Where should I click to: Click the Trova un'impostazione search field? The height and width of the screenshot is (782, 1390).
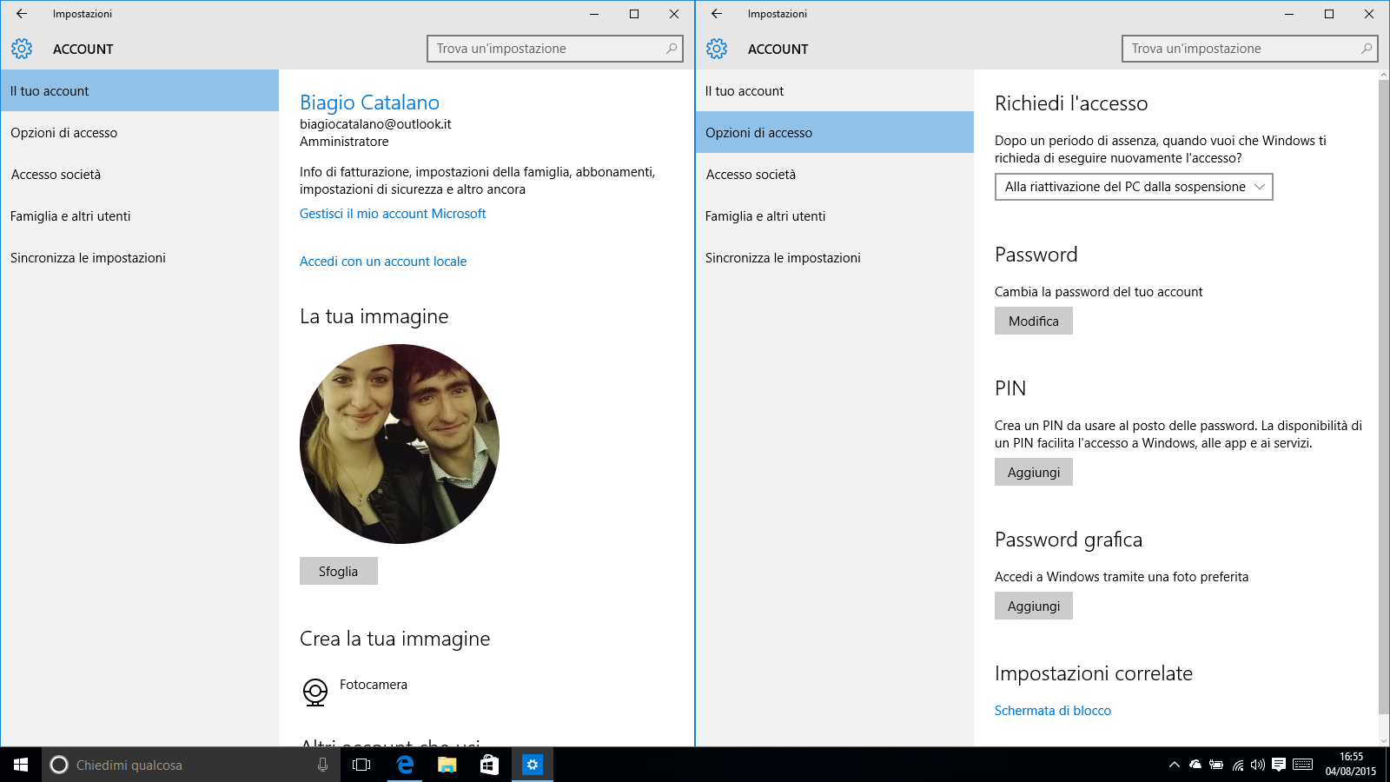tap(555, 49)
